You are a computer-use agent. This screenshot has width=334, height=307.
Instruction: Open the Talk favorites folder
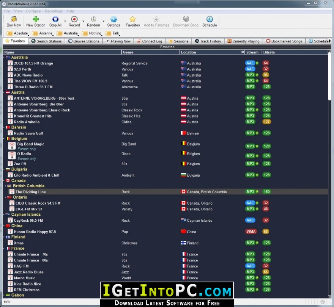point(112,33)
